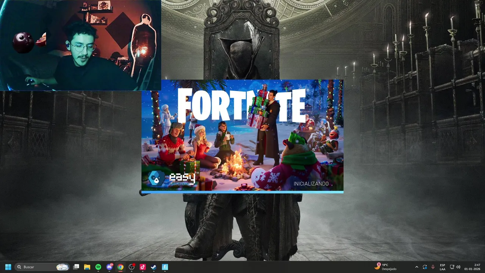Open Discord from the taskbar
The width and height of the screenshot is (485, 273).
click(110, 267)
